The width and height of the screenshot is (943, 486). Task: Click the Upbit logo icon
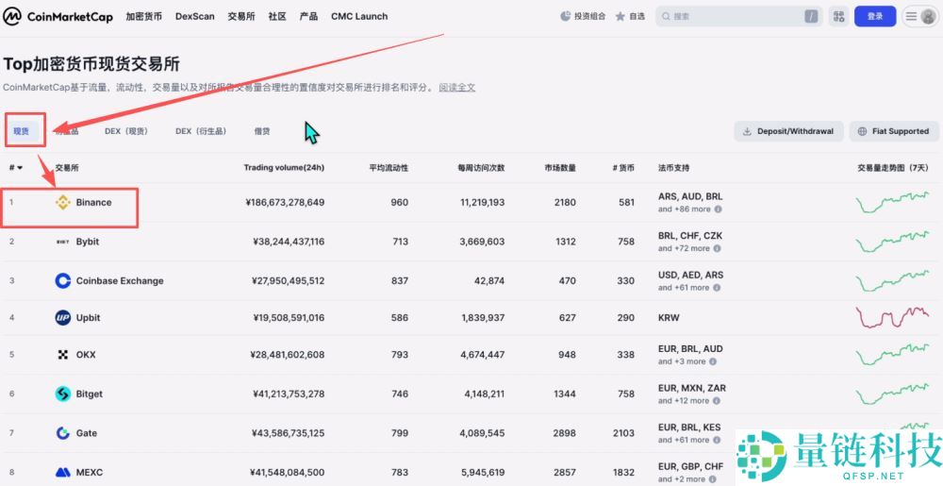[62, 318]
